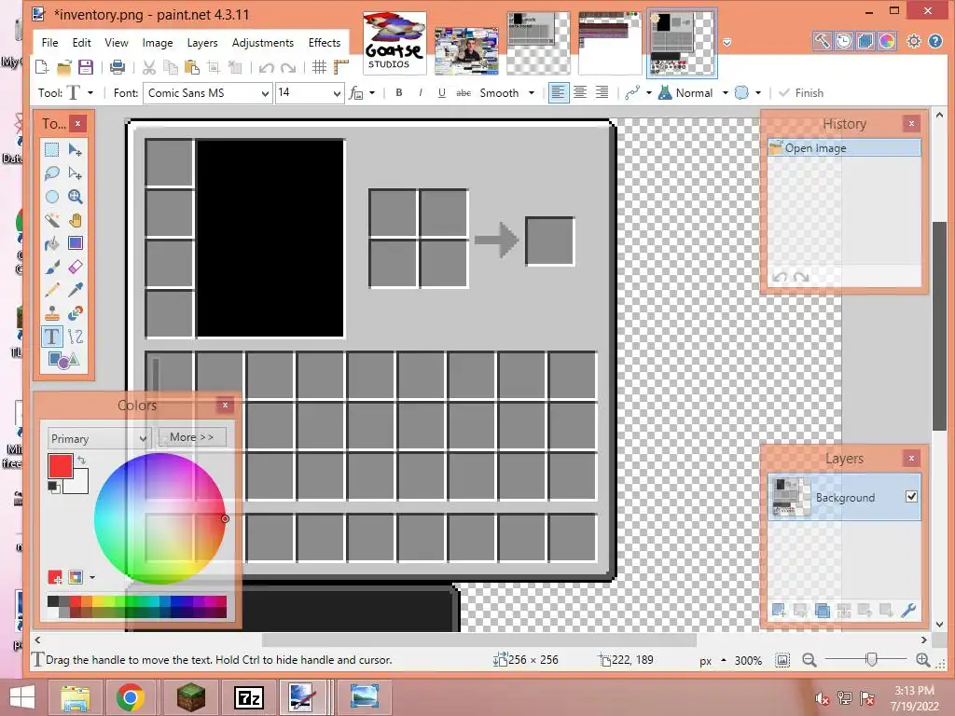Open the File menu
The image size is (955, 716).
[50, 43]
